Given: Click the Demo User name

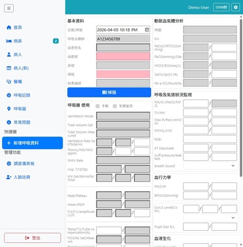Looking at the screenshot, I should click(x=199, y=7).
